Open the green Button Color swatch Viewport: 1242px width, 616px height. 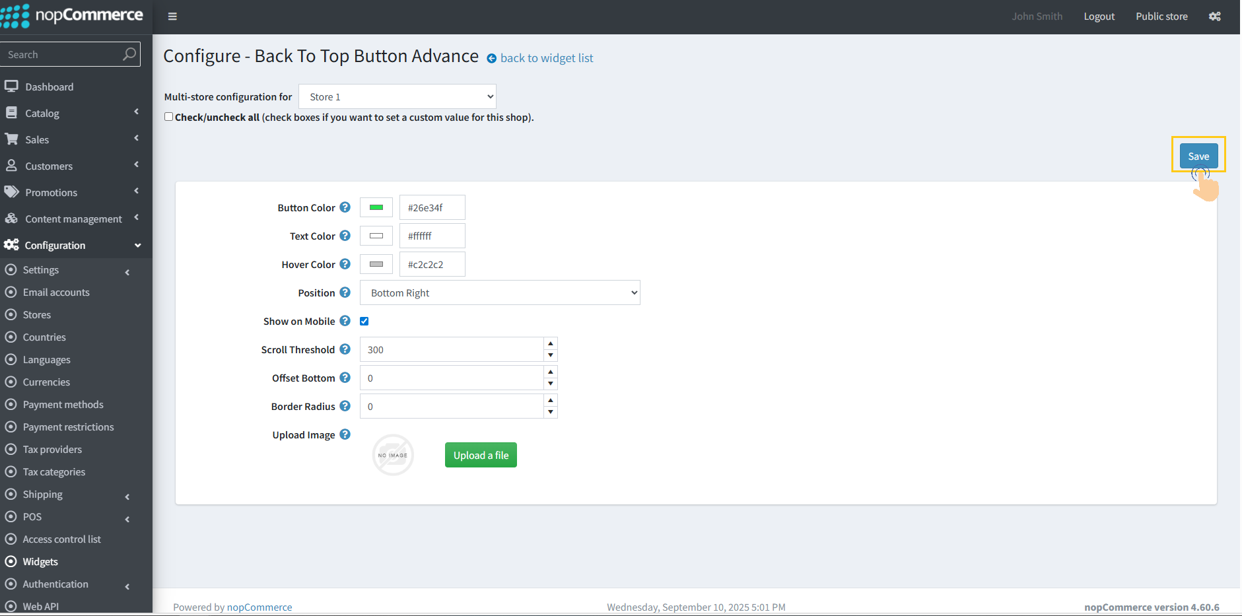pos(376,207)
